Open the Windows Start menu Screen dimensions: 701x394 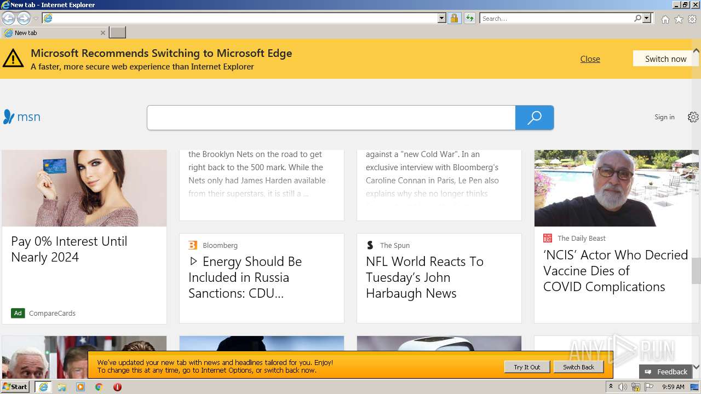(15, 387)
